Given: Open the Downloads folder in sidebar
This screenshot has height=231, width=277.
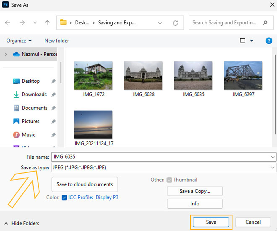Looking at the screenshot, I should click(34, 94).
